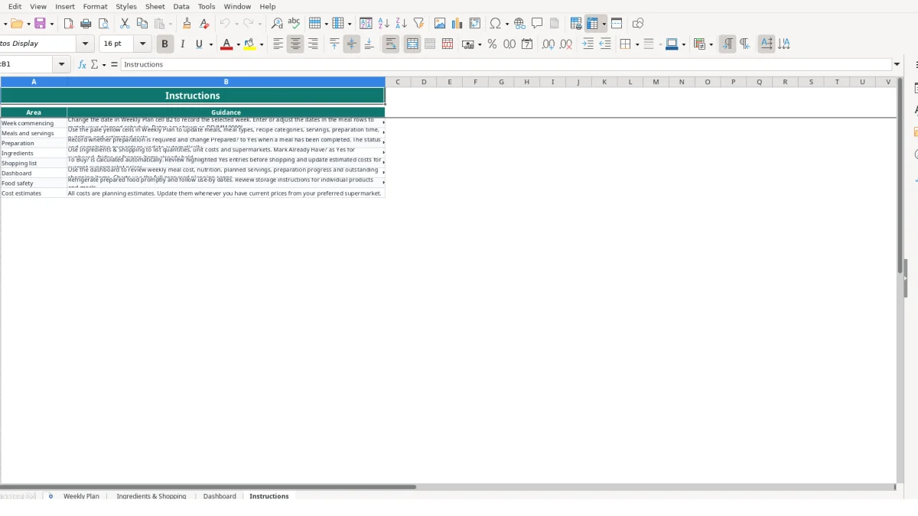Remove a decimal place
The image size is (918, 516).
point(566,44)
